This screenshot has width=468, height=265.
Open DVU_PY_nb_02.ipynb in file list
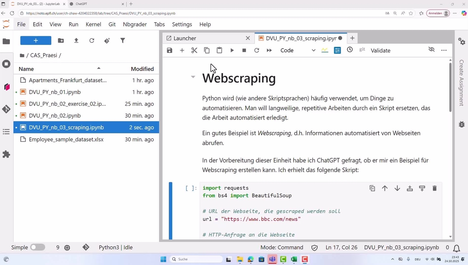pos(55,116)
